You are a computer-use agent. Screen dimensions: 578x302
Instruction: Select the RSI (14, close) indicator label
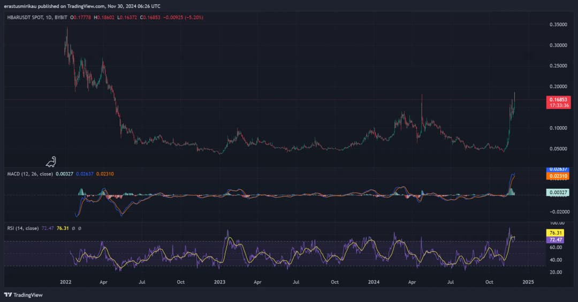tap(22, 228)
